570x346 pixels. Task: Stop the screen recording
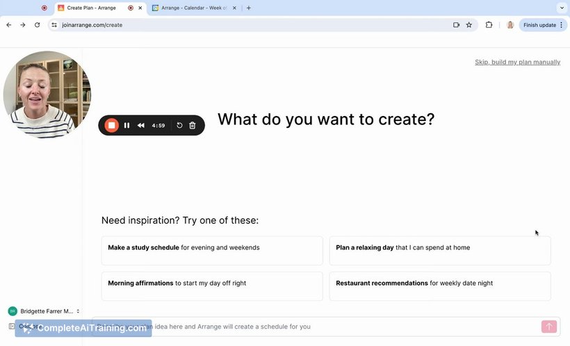click(x=111, y=125)
